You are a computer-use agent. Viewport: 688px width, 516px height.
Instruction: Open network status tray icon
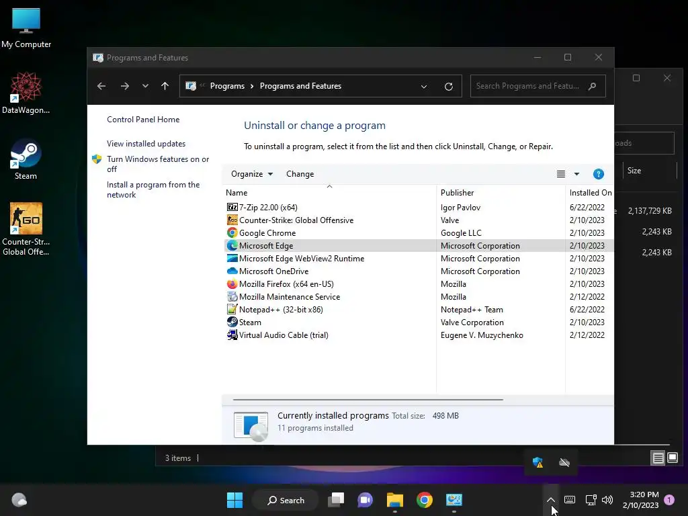[591, 500]
